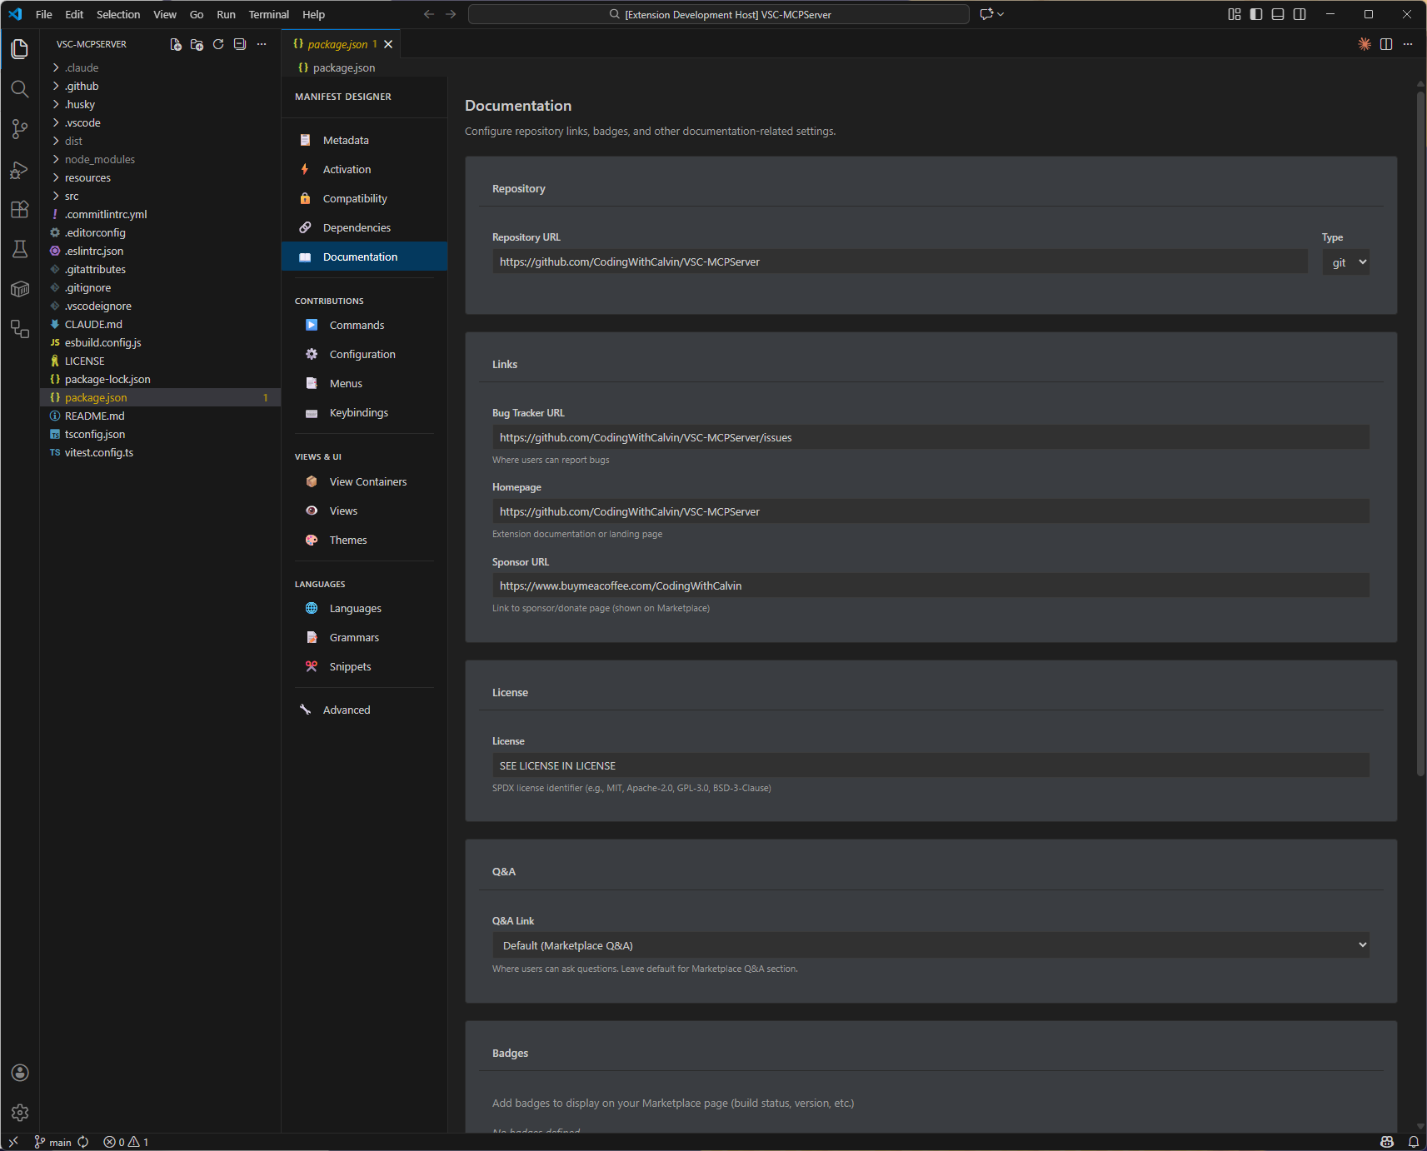
Task: Expand the .github folder
Action: (x=160, y=86)
